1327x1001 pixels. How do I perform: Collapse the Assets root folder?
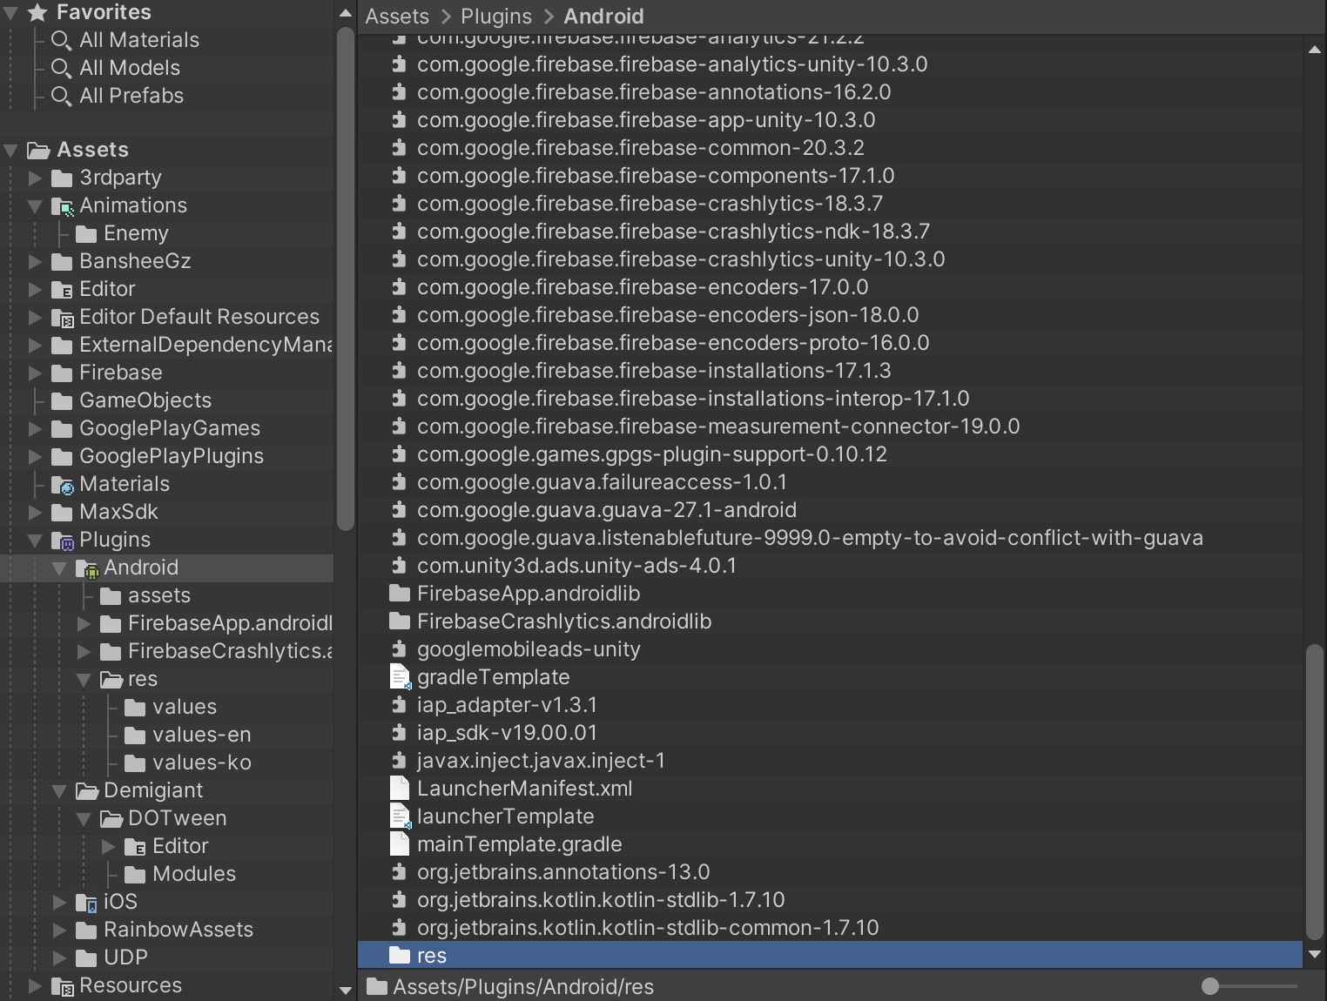point(10,151)
